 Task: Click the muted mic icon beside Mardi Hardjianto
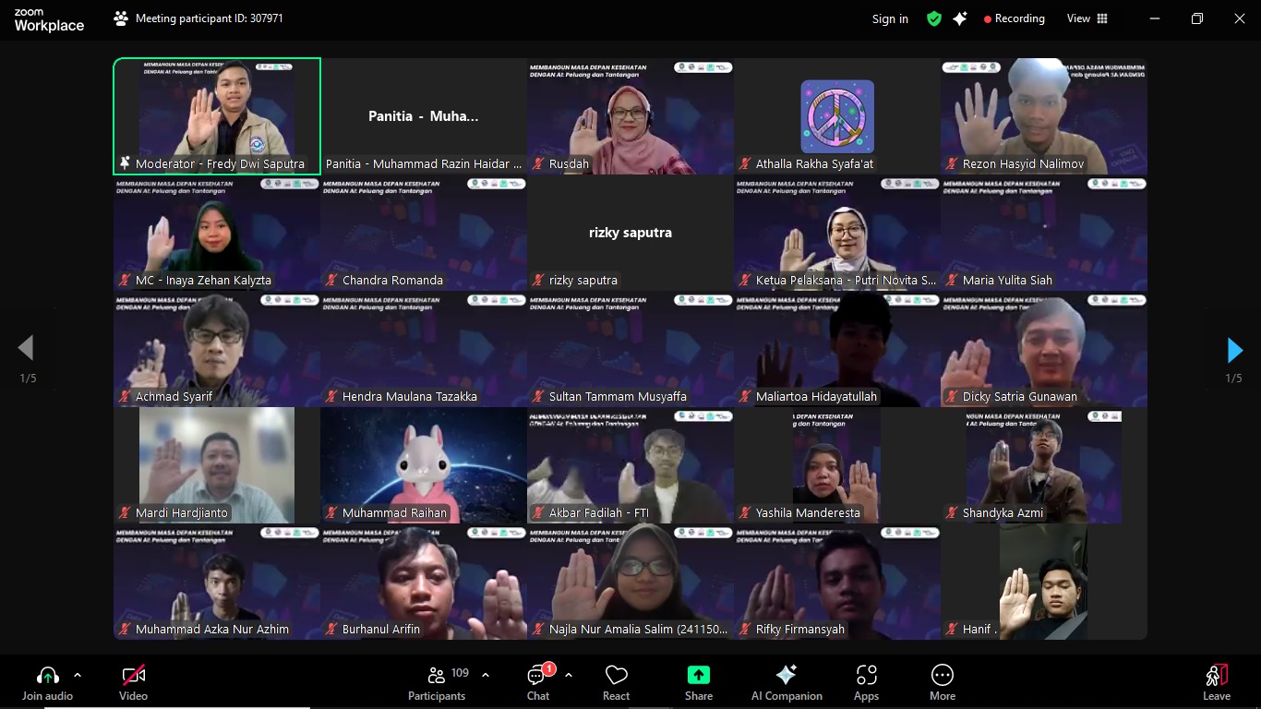tap(125, 512)
